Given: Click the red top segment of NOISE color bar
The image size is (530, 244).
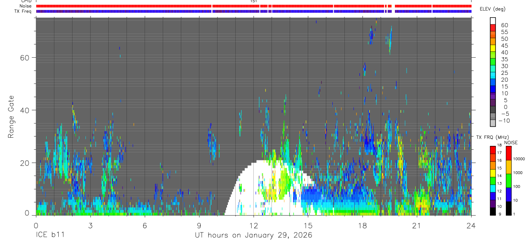Looking at the screenshot, I should [508, 153].
